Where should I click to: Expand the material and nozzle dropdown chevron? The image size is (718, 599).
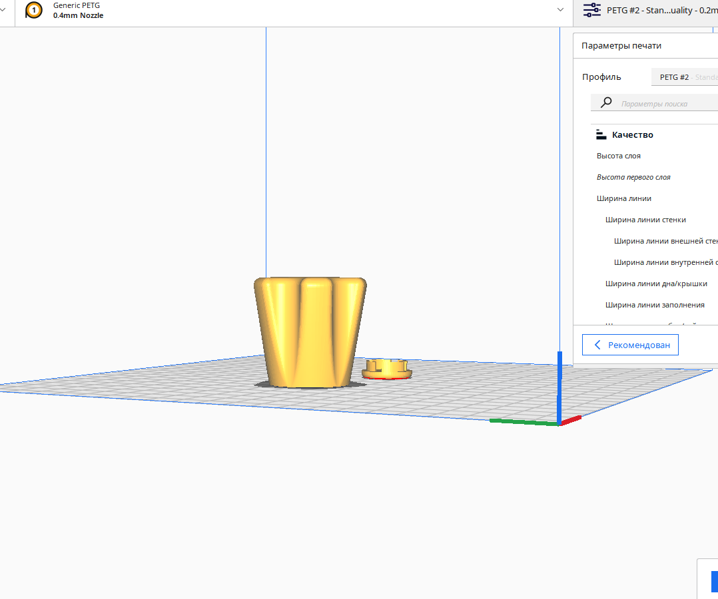[560, 10]
